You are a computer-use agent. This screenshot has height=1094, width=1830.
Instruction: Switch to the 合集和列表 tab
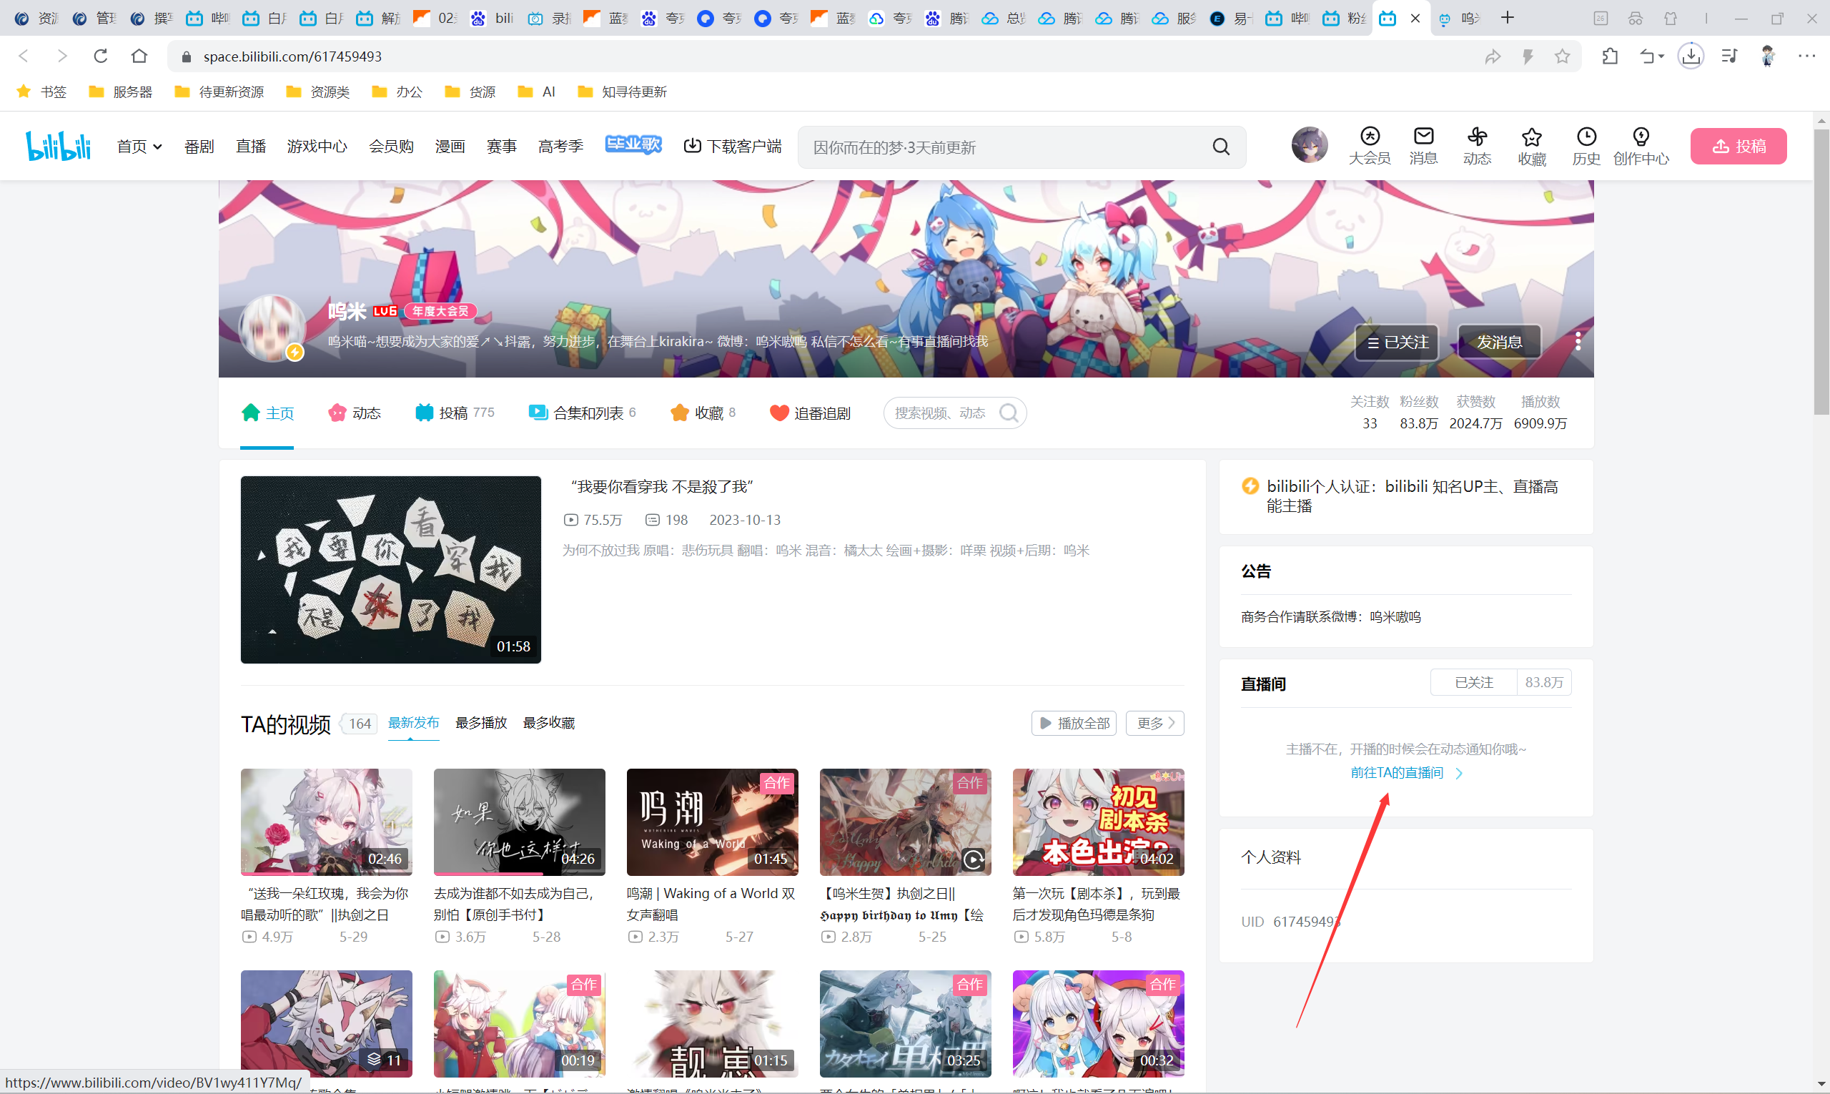coord(581,413)
